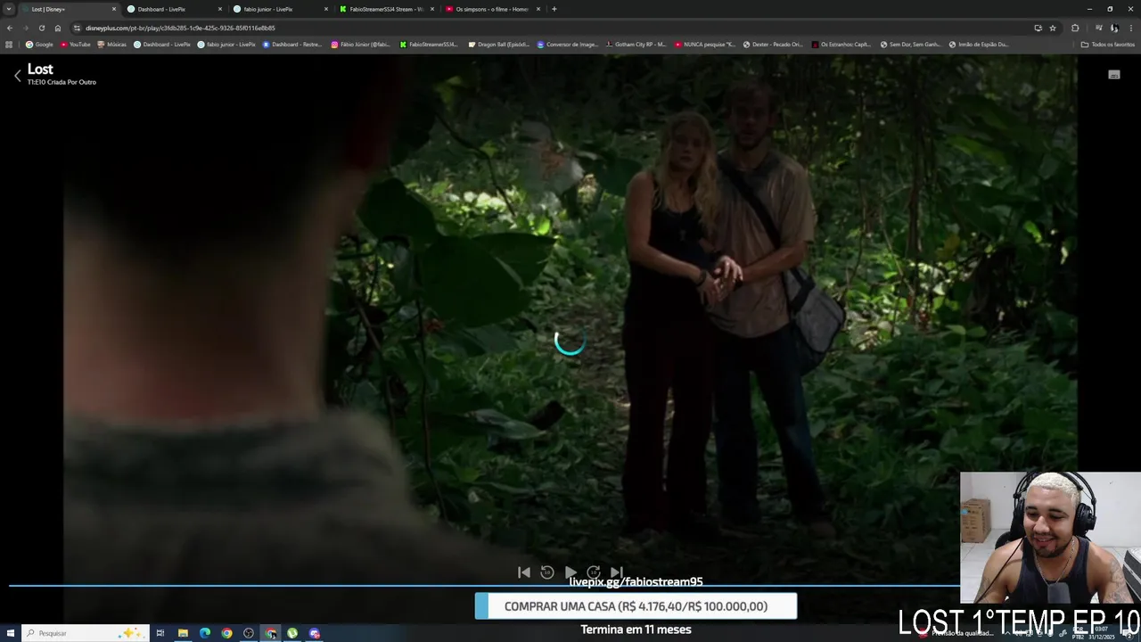Screen dimensions: 1141x642
Task: Open a new browser tab
Action: click(x=554, y=9)
